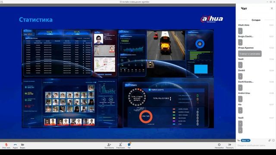Click the map thumbnail in profile panel
The image size is (276, 155).
click(104, 65)
